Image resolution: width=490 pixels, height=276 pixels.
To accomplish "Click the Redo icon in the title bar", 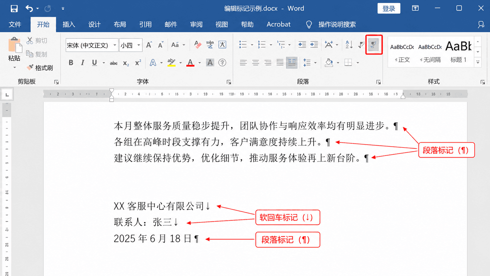I will click(x=48, y=9).
